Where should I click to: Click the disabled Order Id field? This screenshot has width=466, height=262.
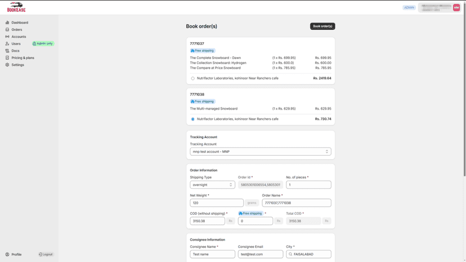point(261,185)
